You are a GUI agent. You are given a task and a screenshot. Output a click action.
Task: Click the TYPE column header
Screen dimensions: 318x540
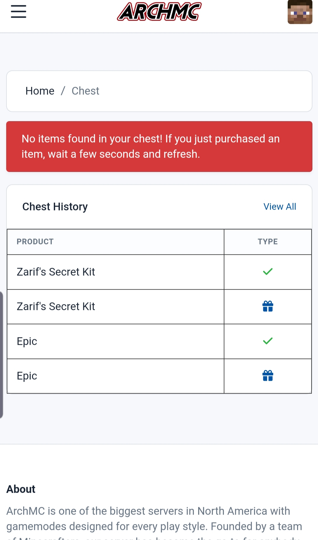click(x=268, y=242)
